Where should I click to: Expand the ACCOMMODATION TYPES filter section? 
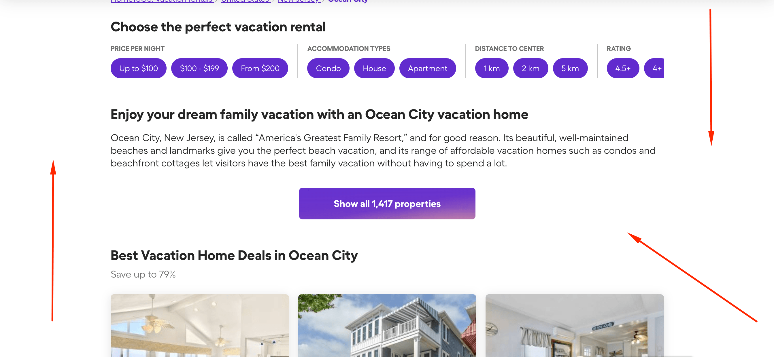348,48
